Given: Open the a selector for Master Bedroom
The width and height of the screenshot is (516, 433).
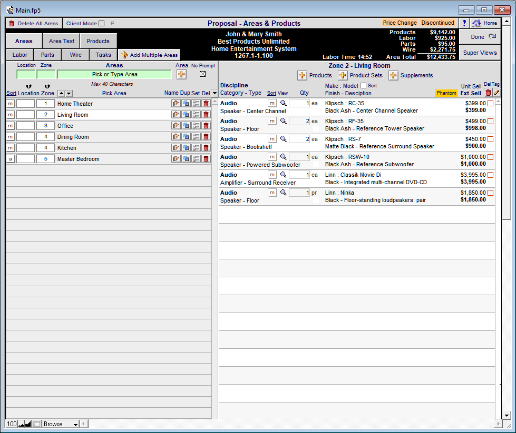Looking at the screenshot, I should (x=11, y=159).
